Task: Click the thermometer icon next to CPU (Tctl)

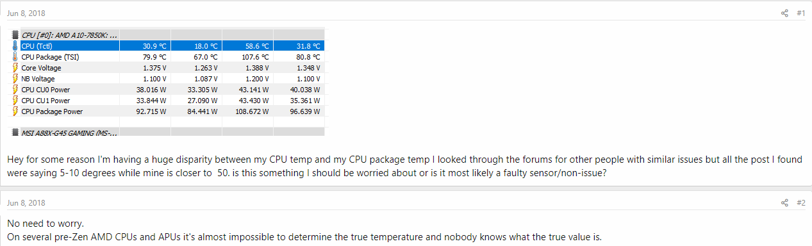Action: pyautogui.click(x=16, y=45)
